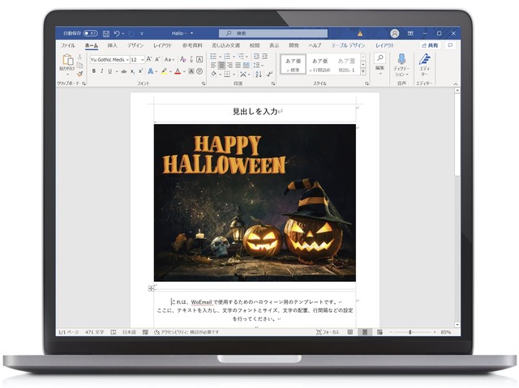Click accessibility check status icon
Screen dimensions: 519x388
tap(157, 332)
